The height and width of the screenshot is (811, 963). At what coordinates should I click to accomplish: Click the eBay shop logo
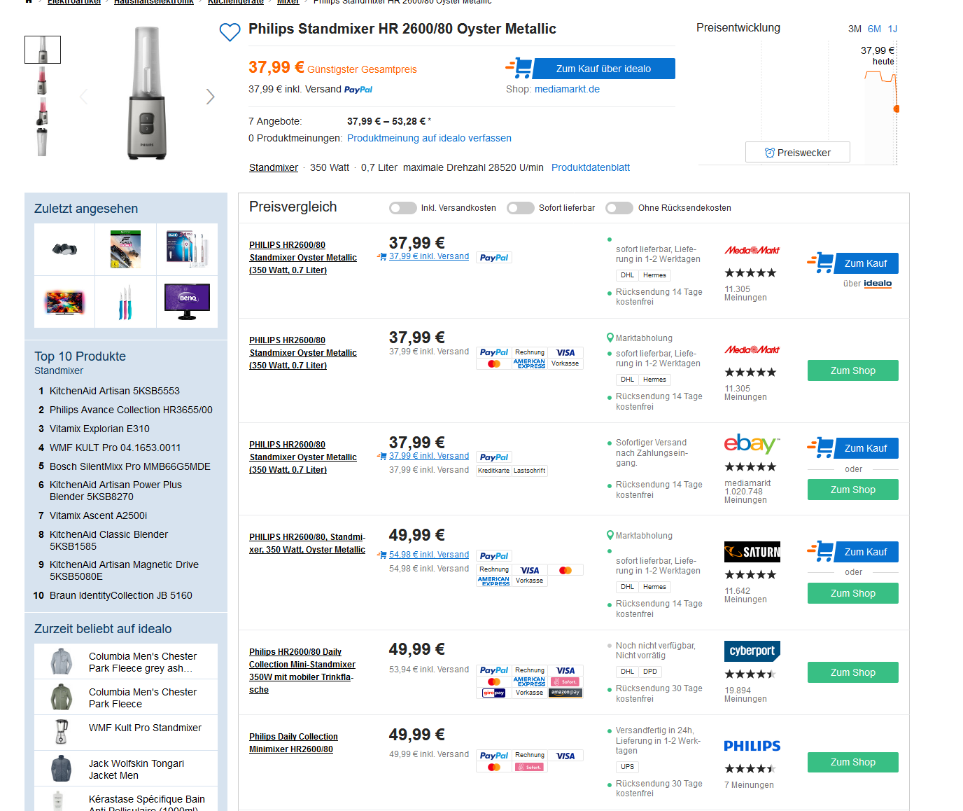click(751, 444)
